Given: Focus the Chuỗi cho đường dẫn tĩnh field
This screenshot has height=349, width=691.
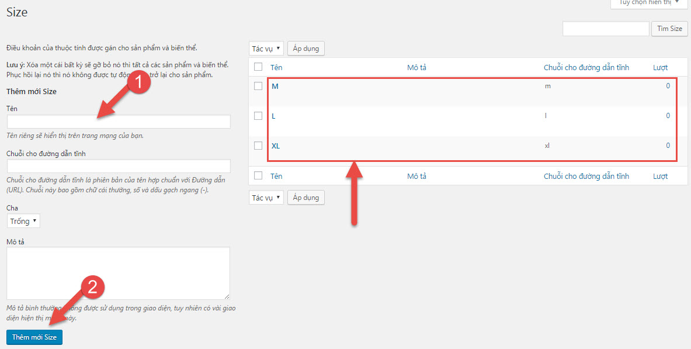Looking at the screenshot, I should (119, 166).
